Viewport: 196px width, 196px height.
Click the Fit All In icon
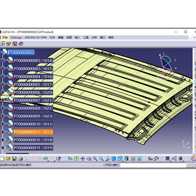coord(76,159)
